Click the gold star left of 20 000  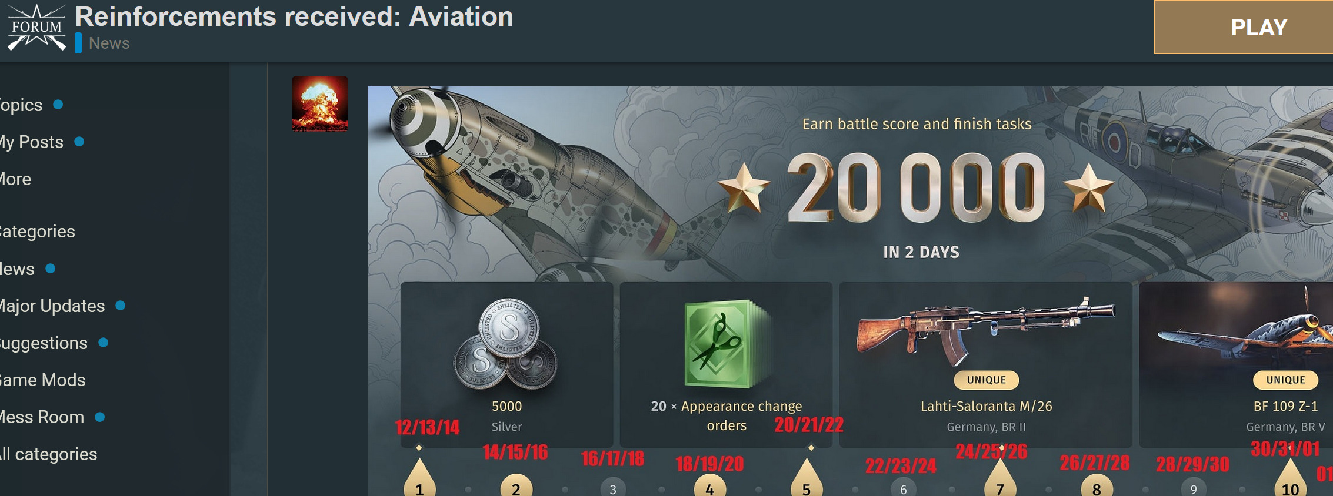(x=744, y=188)
